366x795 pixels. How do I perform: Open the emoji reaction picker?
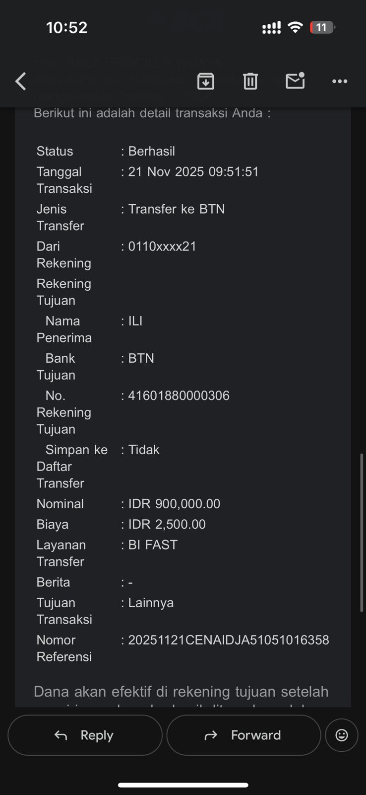coord(342,735)
